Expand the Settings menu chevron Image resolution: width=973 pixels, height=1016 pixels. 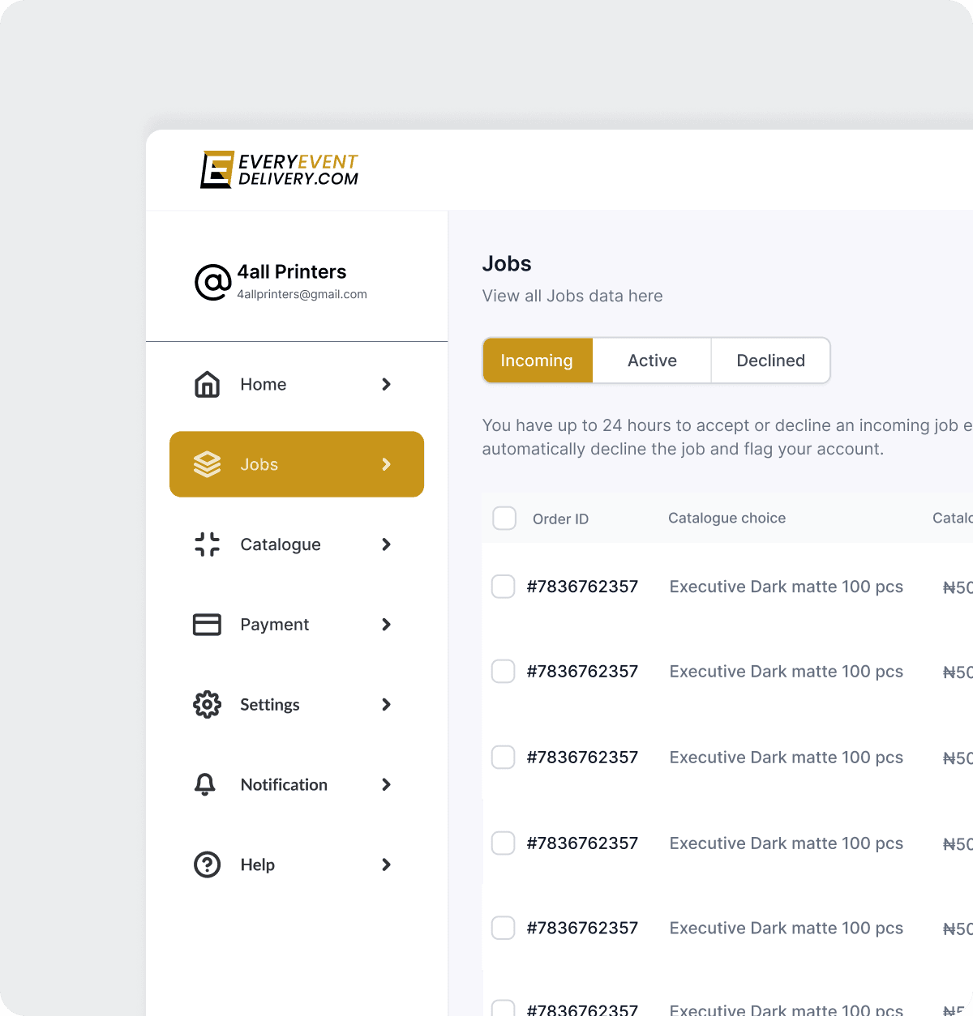click(x=386, y=705)
